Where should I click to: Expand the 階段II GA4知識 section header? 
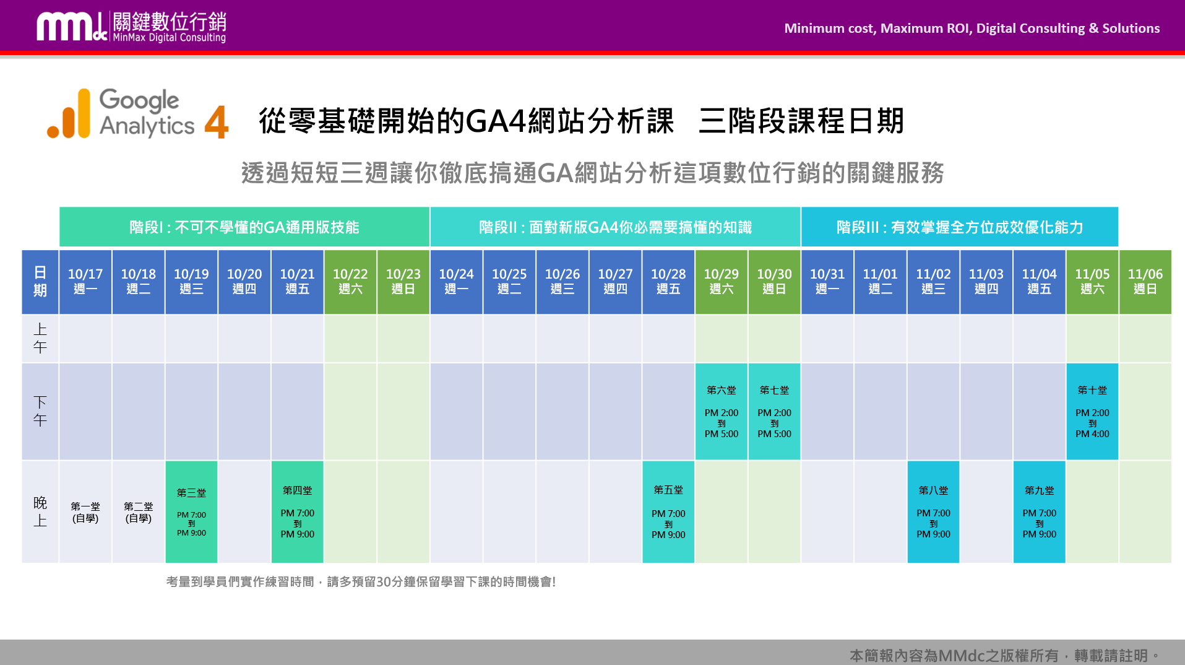click(616, 227)
